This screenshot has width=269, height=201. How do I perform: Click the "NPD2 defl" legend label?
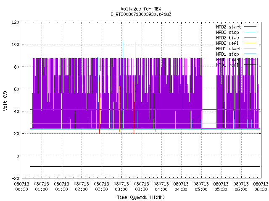pos(227,43)
